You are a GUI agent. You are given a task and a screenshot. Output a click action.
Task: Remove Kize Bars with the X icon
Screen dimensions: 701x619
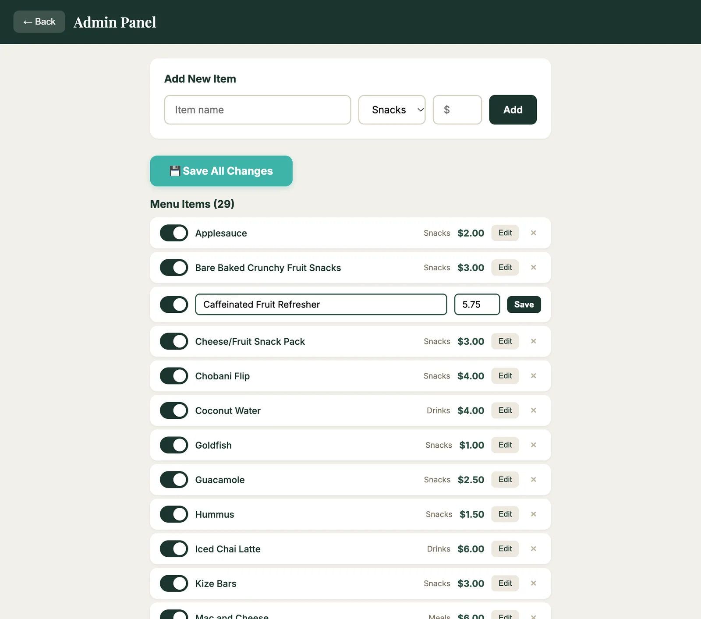[x=533, y=584]
